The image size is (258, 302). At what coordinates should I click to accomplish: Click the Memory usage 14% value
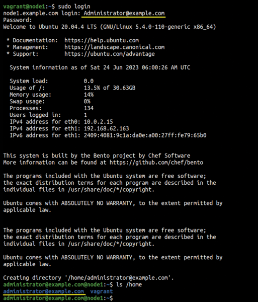tap(89, 95)
